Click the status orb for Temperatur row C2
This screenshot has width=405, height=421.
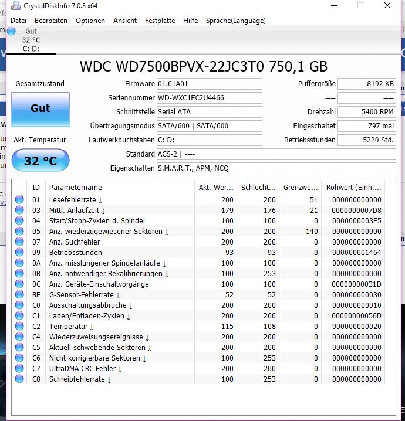pyautogui.click(x=19, y=326)
